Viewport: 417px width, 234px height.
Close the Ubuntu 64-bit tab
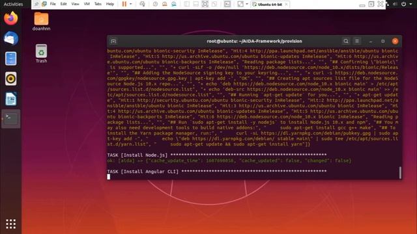click(286, 5)
